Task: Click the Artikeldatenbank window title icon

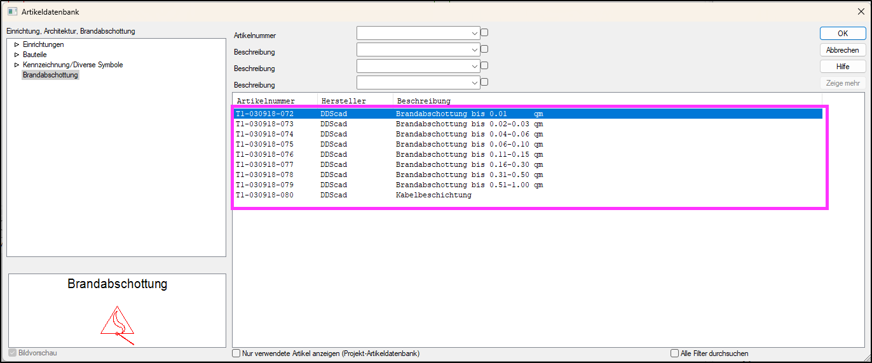Action: (12, 11)
